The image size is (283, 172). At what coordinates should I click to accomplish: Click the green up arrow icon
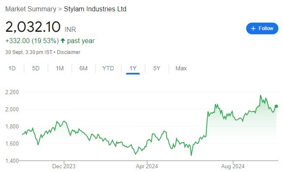click(x=63, y=41)
